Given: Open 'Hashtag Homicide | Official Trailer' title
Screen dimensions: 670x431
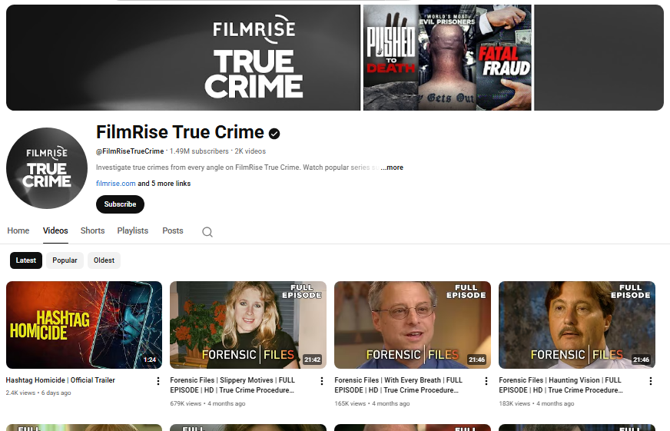Looking at the screenshot, I should point(60,380).
